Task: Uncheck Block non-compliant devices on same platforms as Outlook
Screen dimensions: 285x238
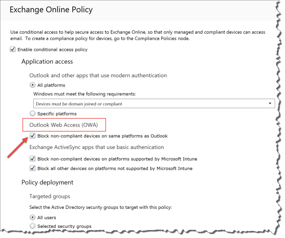Action: 32,136
